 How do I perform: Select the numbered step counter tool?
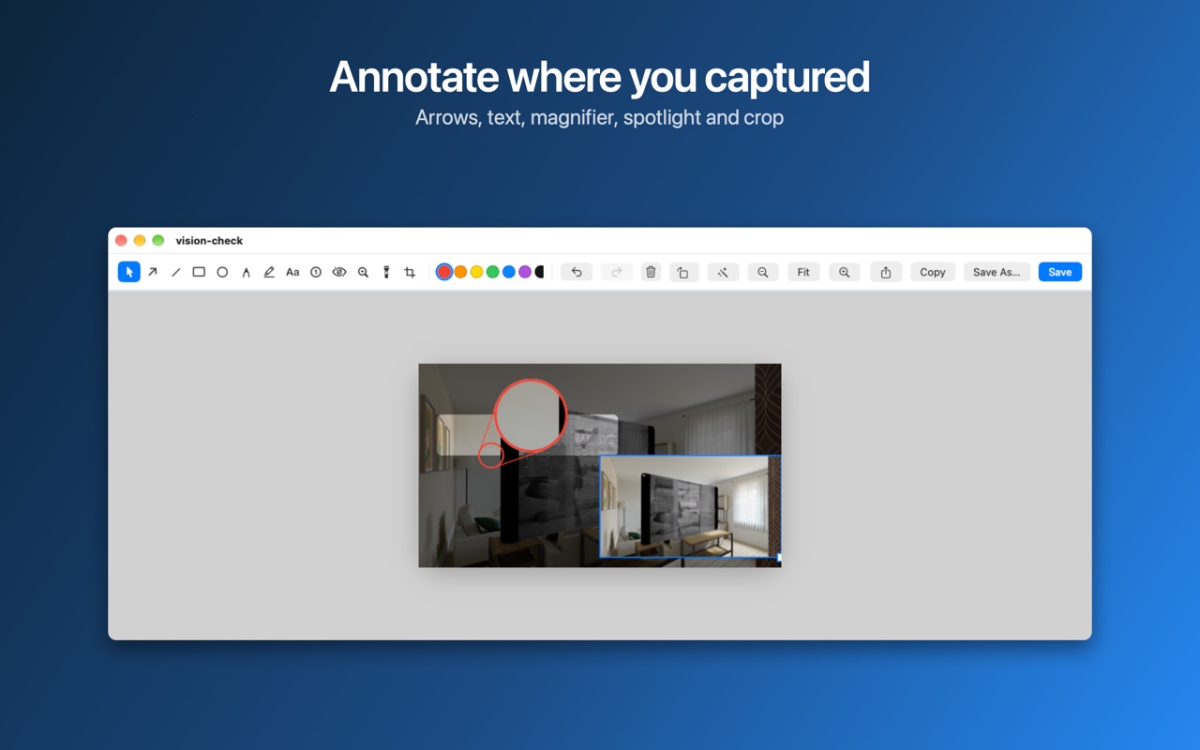pyautogui.click(x=316, y=272)
